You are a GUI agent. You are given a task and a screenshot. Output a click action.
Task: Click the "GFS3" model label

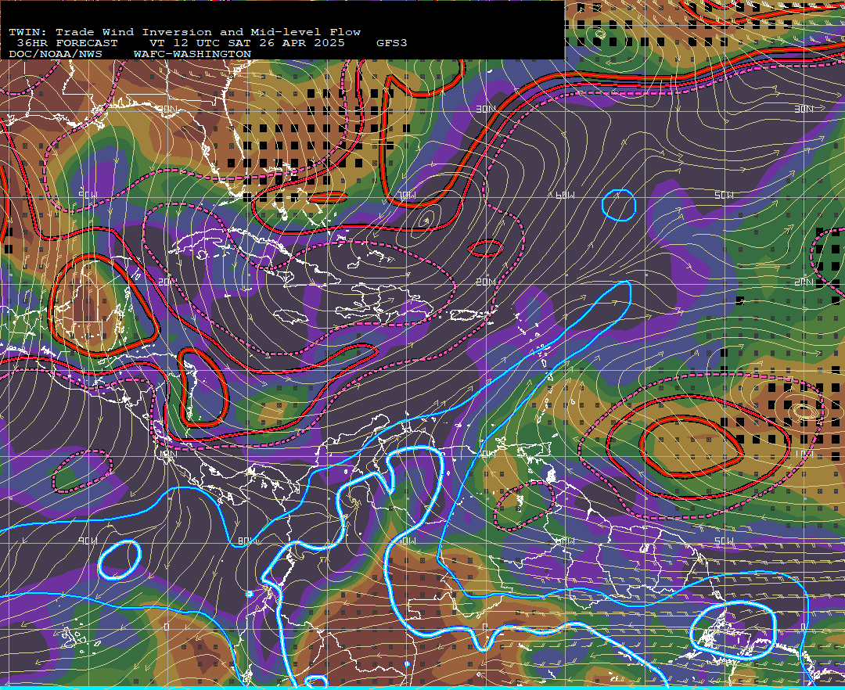click(391, 43)
